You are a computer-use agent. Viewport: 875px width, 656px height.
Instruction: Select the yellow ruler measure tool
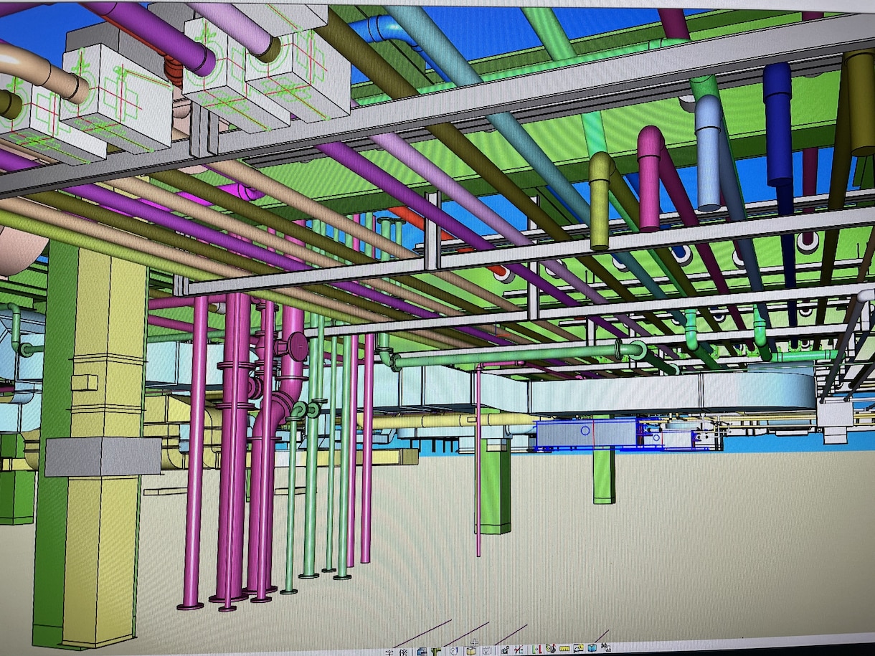coord(564,649)
